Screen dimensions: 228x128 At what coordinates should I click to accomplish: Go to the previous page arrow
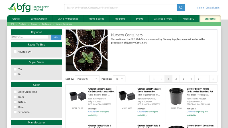161,79
